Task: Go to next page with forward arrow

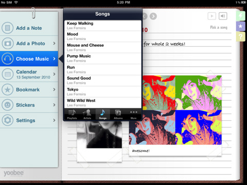Action: pyautogui.click(x=153, y=16)
